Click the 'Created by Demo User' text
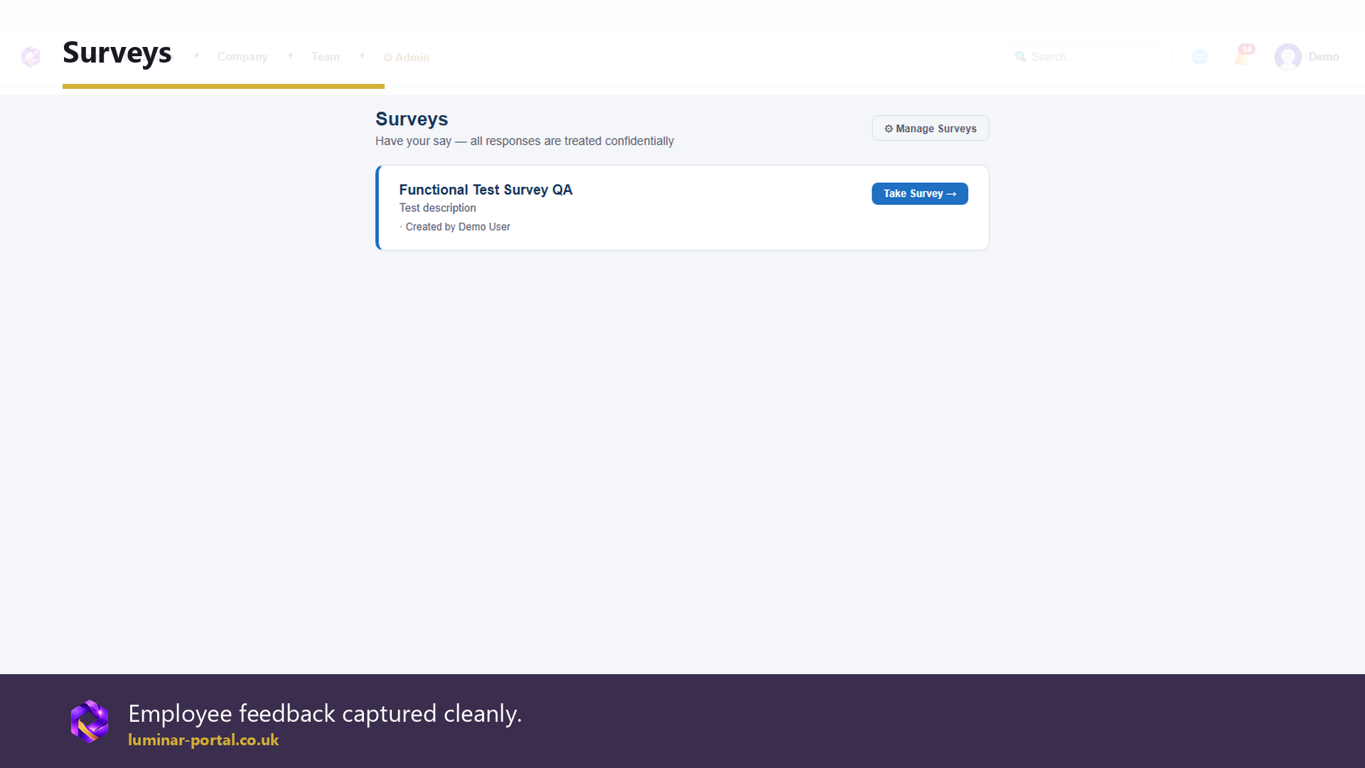 pyautogui.click(x=458, y=227)
